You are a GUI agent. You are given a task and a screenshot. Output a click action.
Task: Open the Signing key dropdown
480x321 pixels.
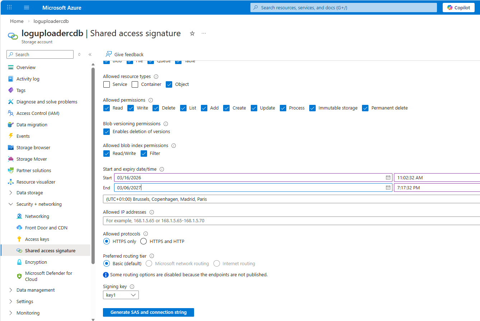[x=121, y=295]
